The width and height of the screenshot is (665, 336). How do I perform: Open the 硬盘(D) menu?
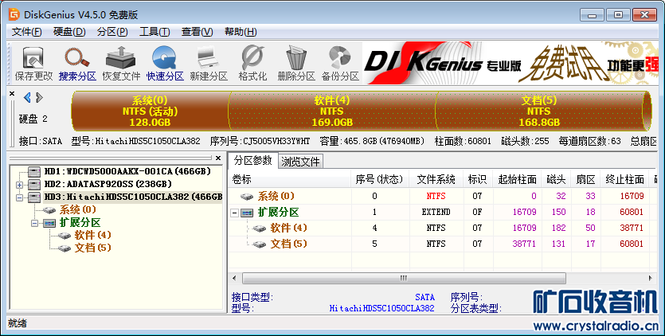(69, 32)
